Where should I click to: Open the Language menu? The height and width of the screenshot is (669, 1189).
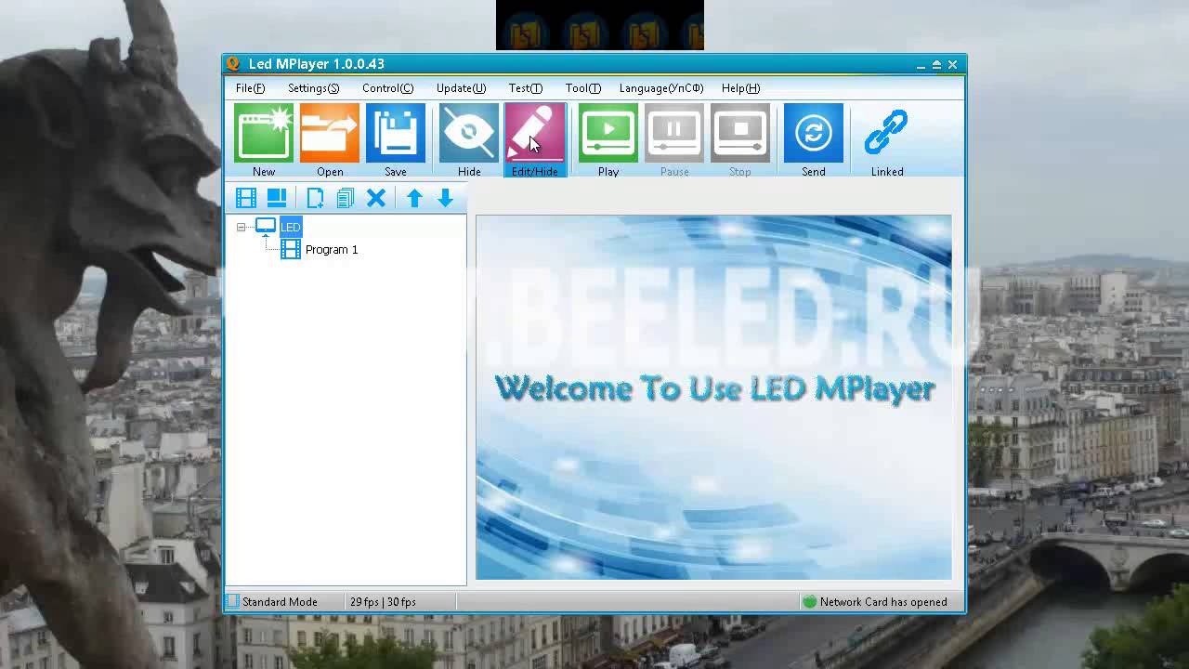pos(661,88)
